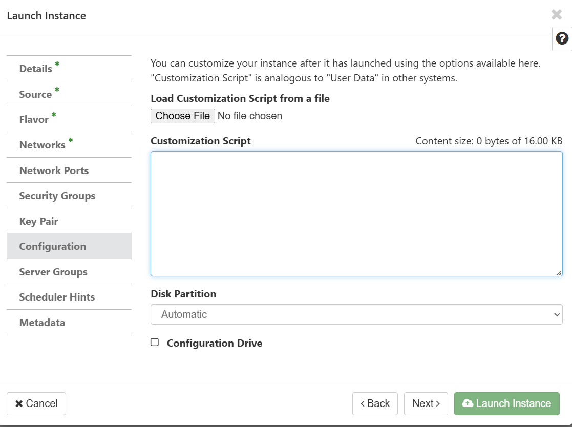Click inside the Customization Script text area
The width and height of the screenshot is (572, 427).
point(356,214)
